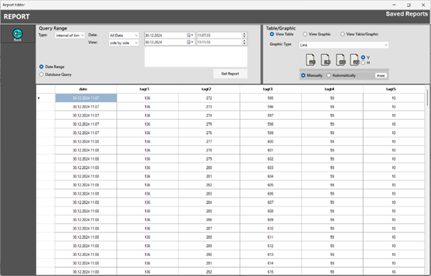Choose the View Table radio button
Screen dimensions: 431x276
point(271,34)
